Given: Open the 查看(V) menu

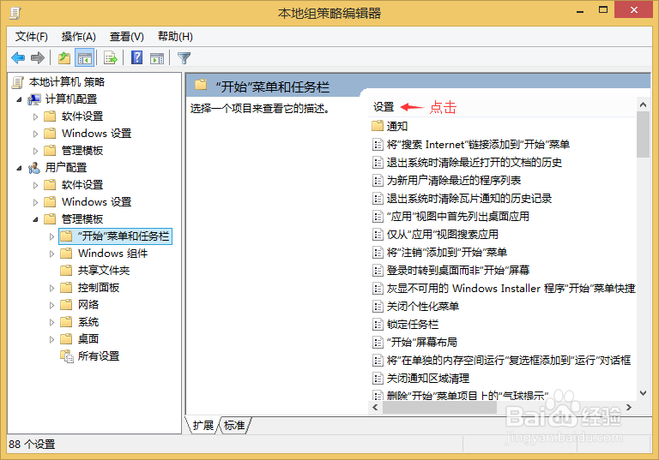Looking at the screenshot, I should (126, 37).
